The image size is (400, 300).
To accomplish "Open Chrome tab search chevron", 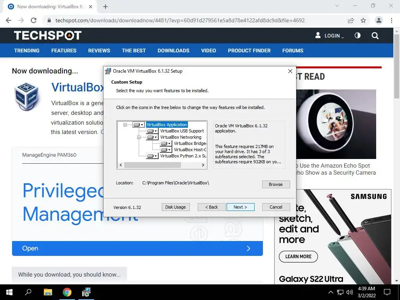I will tap(337, 5).
